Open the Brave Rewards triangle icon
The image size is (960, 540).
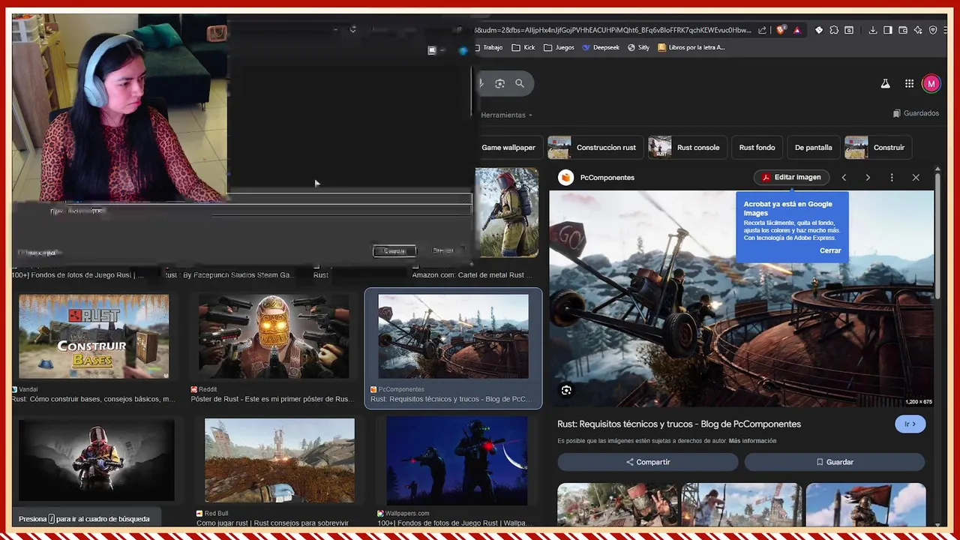pyautogui.click(x=796, y=30)
